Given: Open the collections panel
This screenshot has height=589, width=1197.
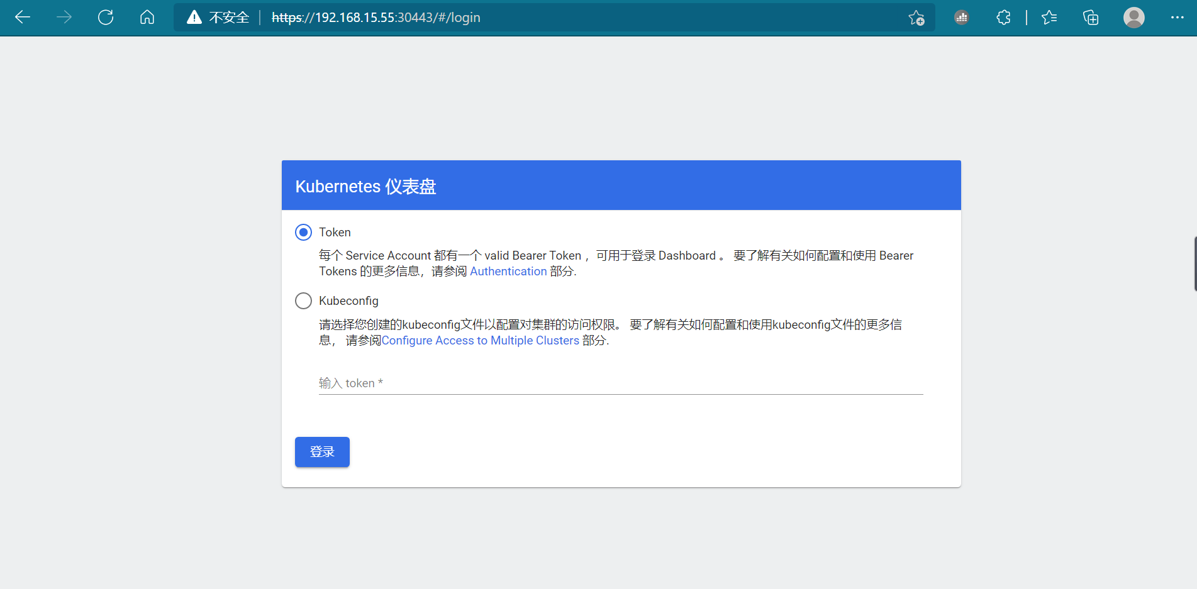Looking at the screenshot, I should pyautogui.click(x=1091, y=18).
